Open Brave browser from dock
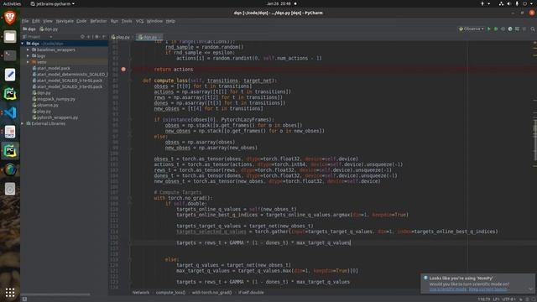 click(x=10, y=17)
